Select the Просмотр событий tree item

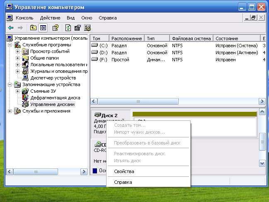(x=49, y=51)
